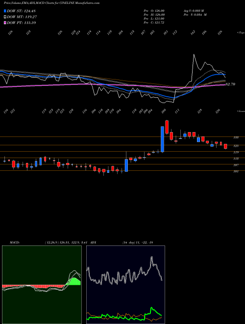Viewport: 245px width, 324px height.
Task: Click the 101 price axis label
Action: pyautogui.click(x=236, y=171)
